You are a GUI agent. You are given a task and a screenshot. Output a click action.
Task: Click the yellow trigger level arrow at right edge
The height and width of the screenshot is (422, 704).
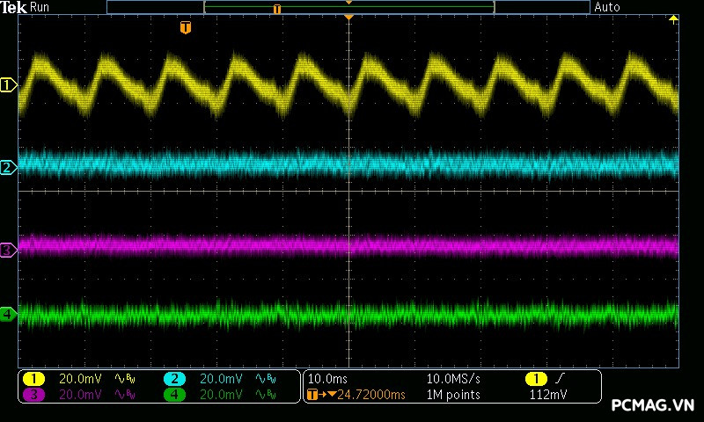click(674, 19)
